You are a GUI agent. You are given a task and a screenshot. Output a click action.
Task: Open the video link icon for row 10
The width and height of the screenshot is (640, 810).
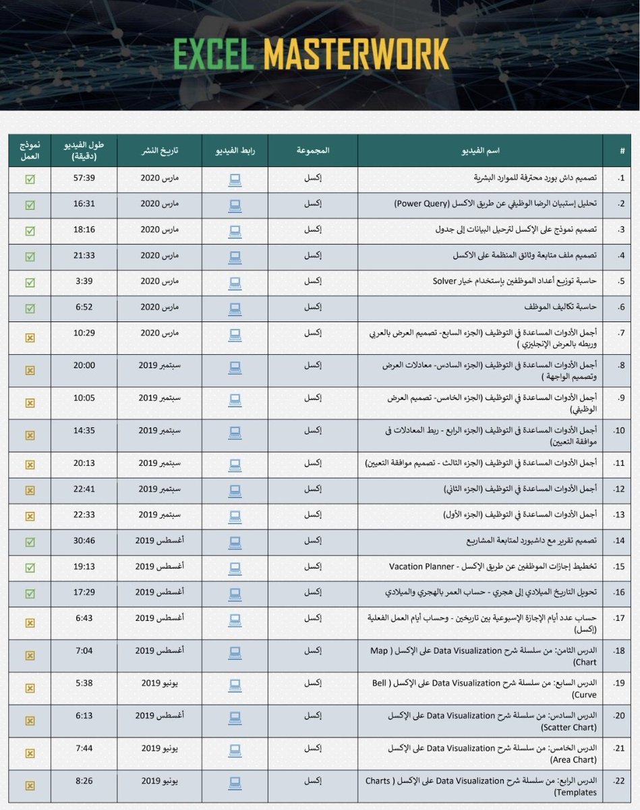(x=235, y=431)
